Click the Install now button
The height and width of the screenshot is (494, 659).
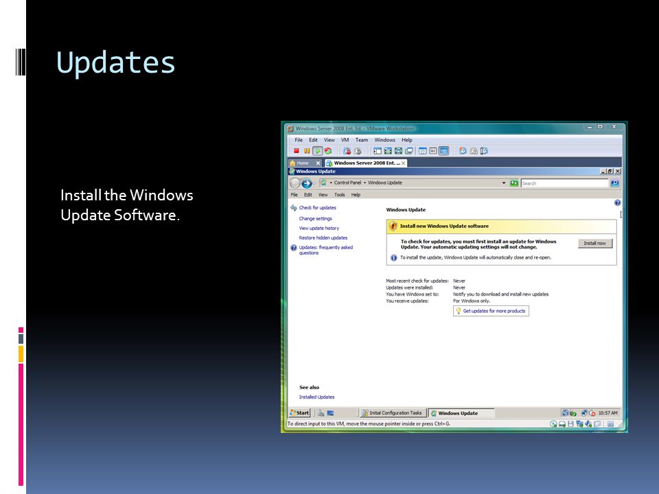[x=594, y=243]
